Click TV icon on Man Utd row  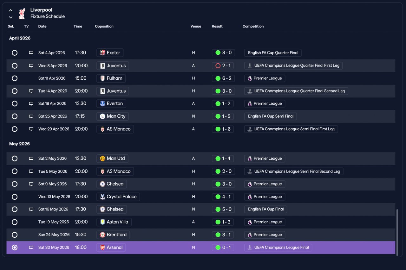31,159
